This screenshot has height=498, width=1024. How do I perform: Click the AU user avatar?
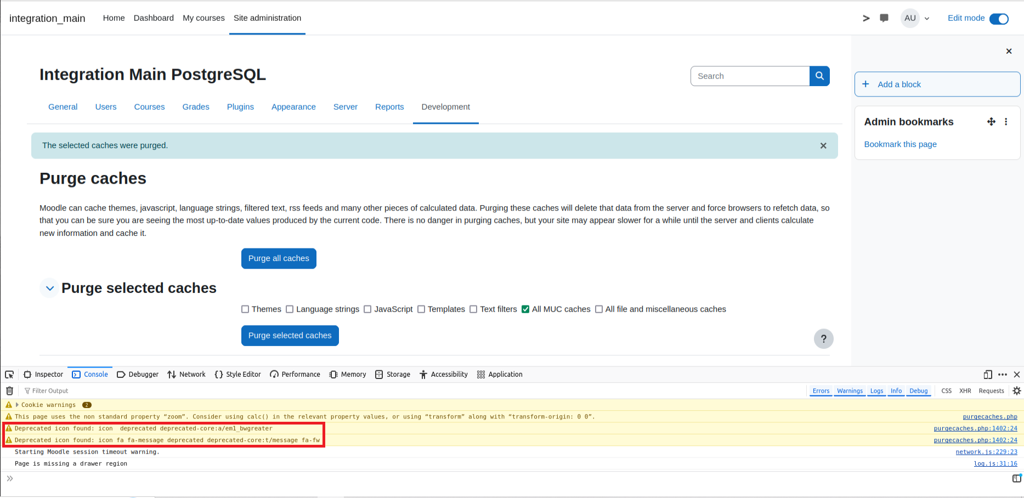point(910,18)
